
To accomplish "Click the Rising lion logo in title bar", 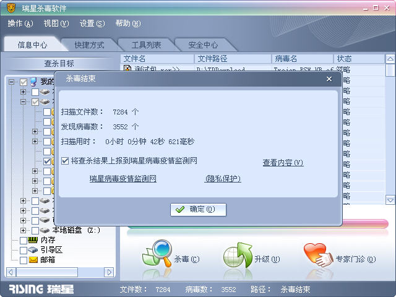I will click(11, 8).
